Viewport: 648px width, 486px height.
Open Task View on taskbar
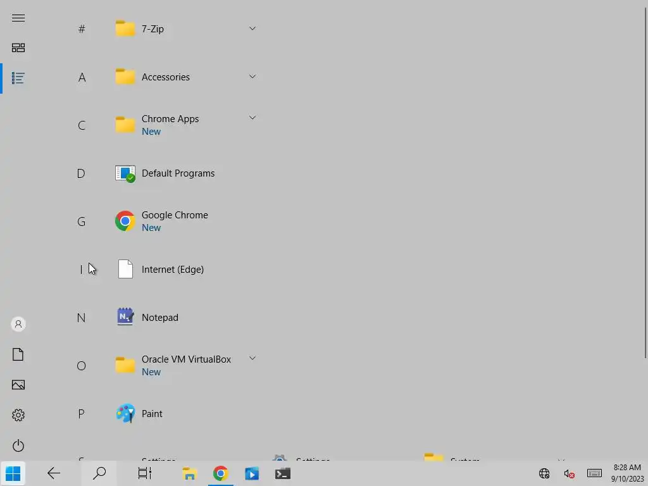[145, 473]
